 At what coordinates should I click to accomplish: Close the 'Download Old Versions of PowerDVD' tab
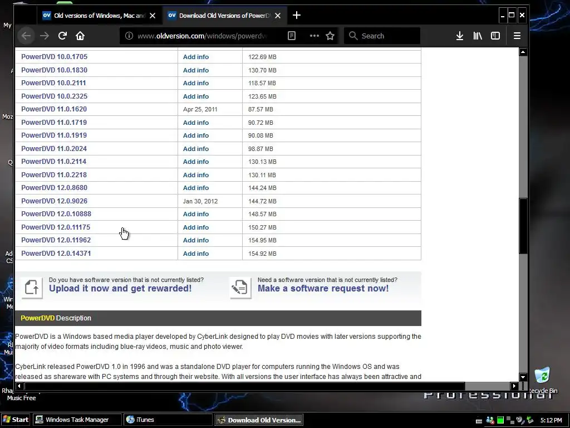278,16
